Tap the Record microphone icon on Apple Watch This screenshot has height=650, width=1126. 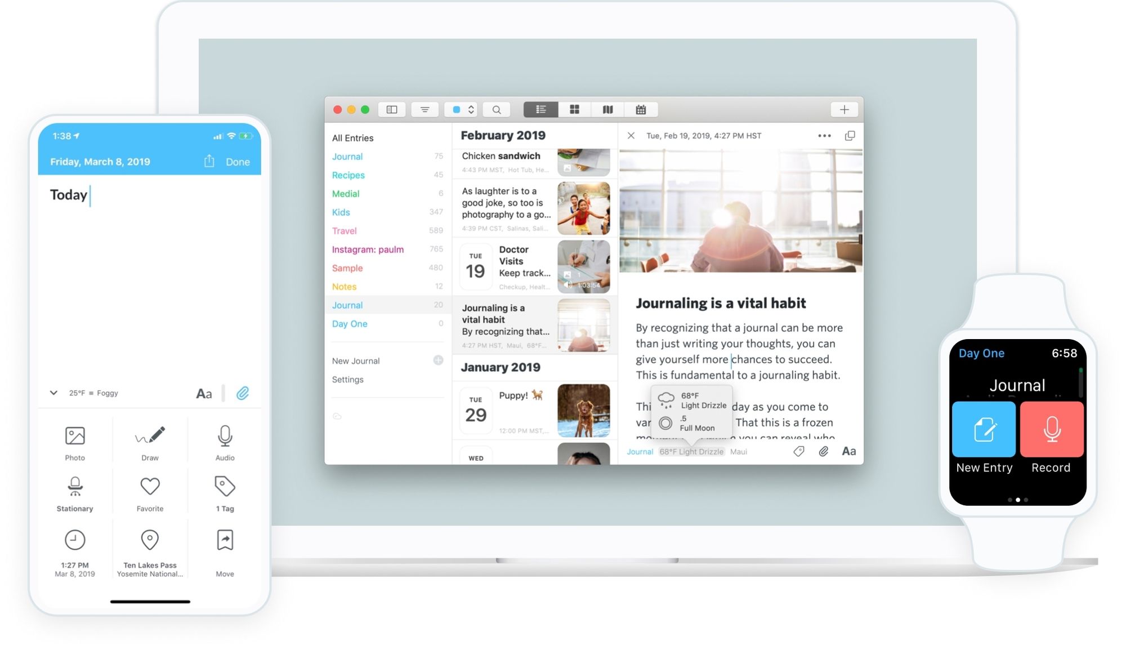(x=1051, y=429)
